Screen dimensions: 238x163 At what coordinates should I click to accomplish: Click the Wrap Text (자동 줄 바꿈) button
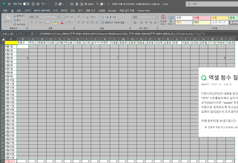pos(109,17)
